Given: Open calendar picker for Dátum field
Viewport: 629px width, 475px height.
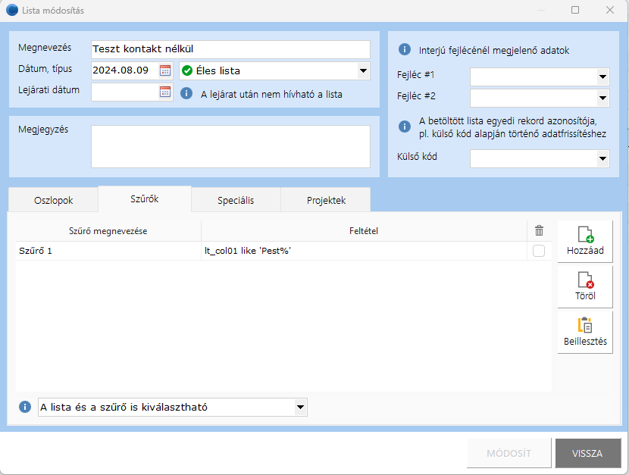Looking at the screenshot, I should pos(165,70).
